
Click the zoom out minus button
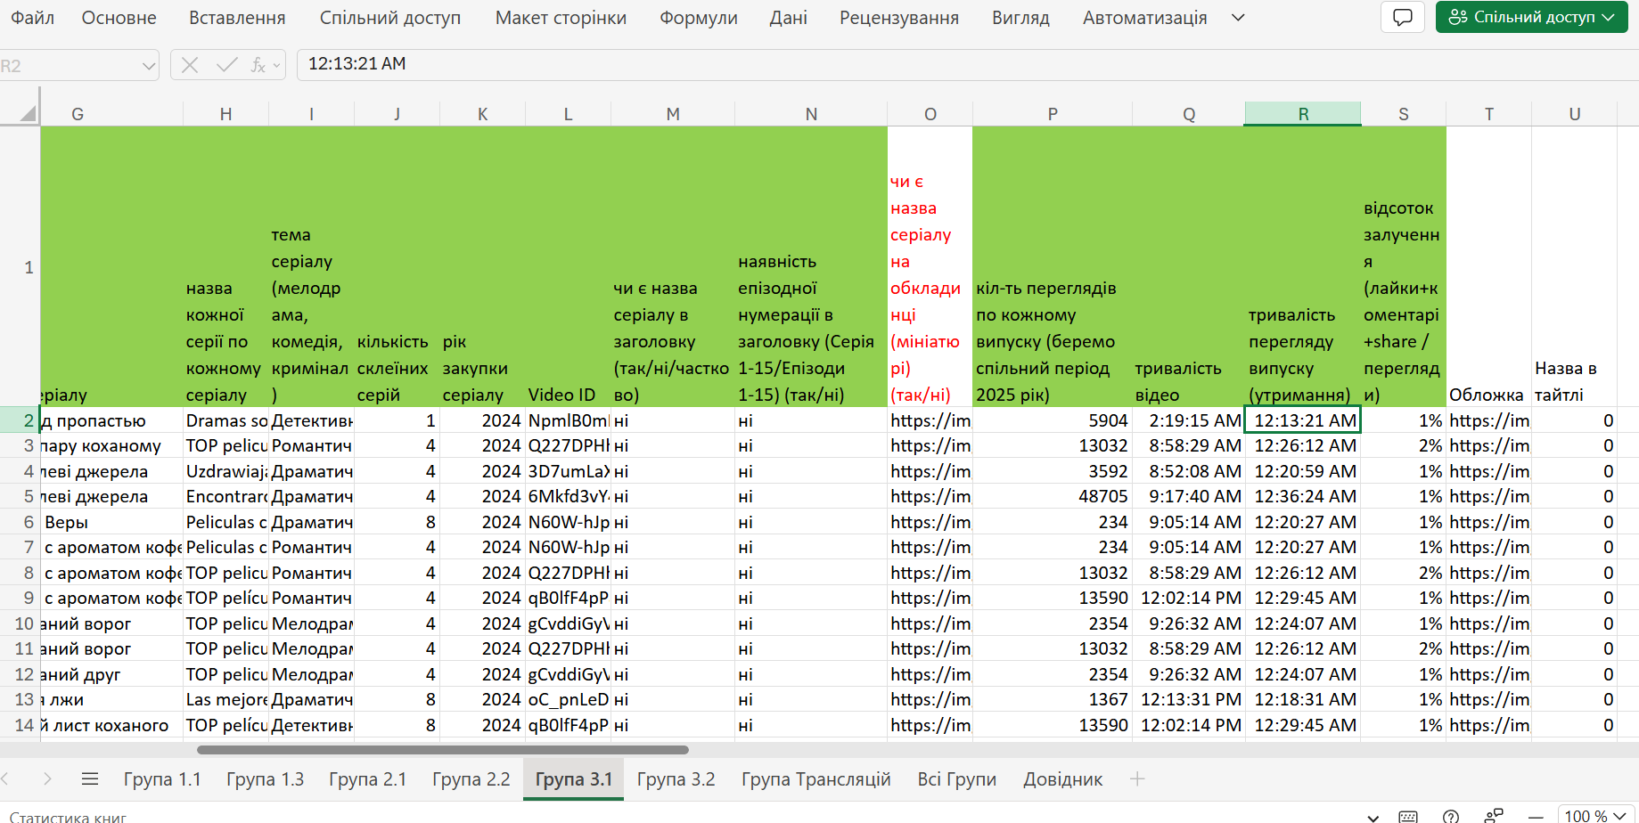(1536, 816)
